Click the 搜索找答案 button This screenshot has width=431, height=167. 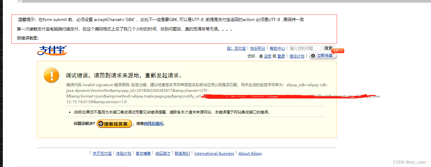[114, 124]
